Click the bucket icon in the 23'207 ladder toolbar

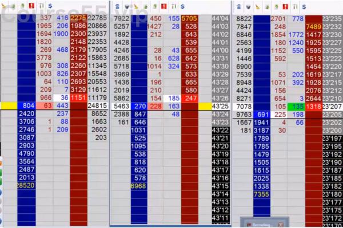click(248, 7)
